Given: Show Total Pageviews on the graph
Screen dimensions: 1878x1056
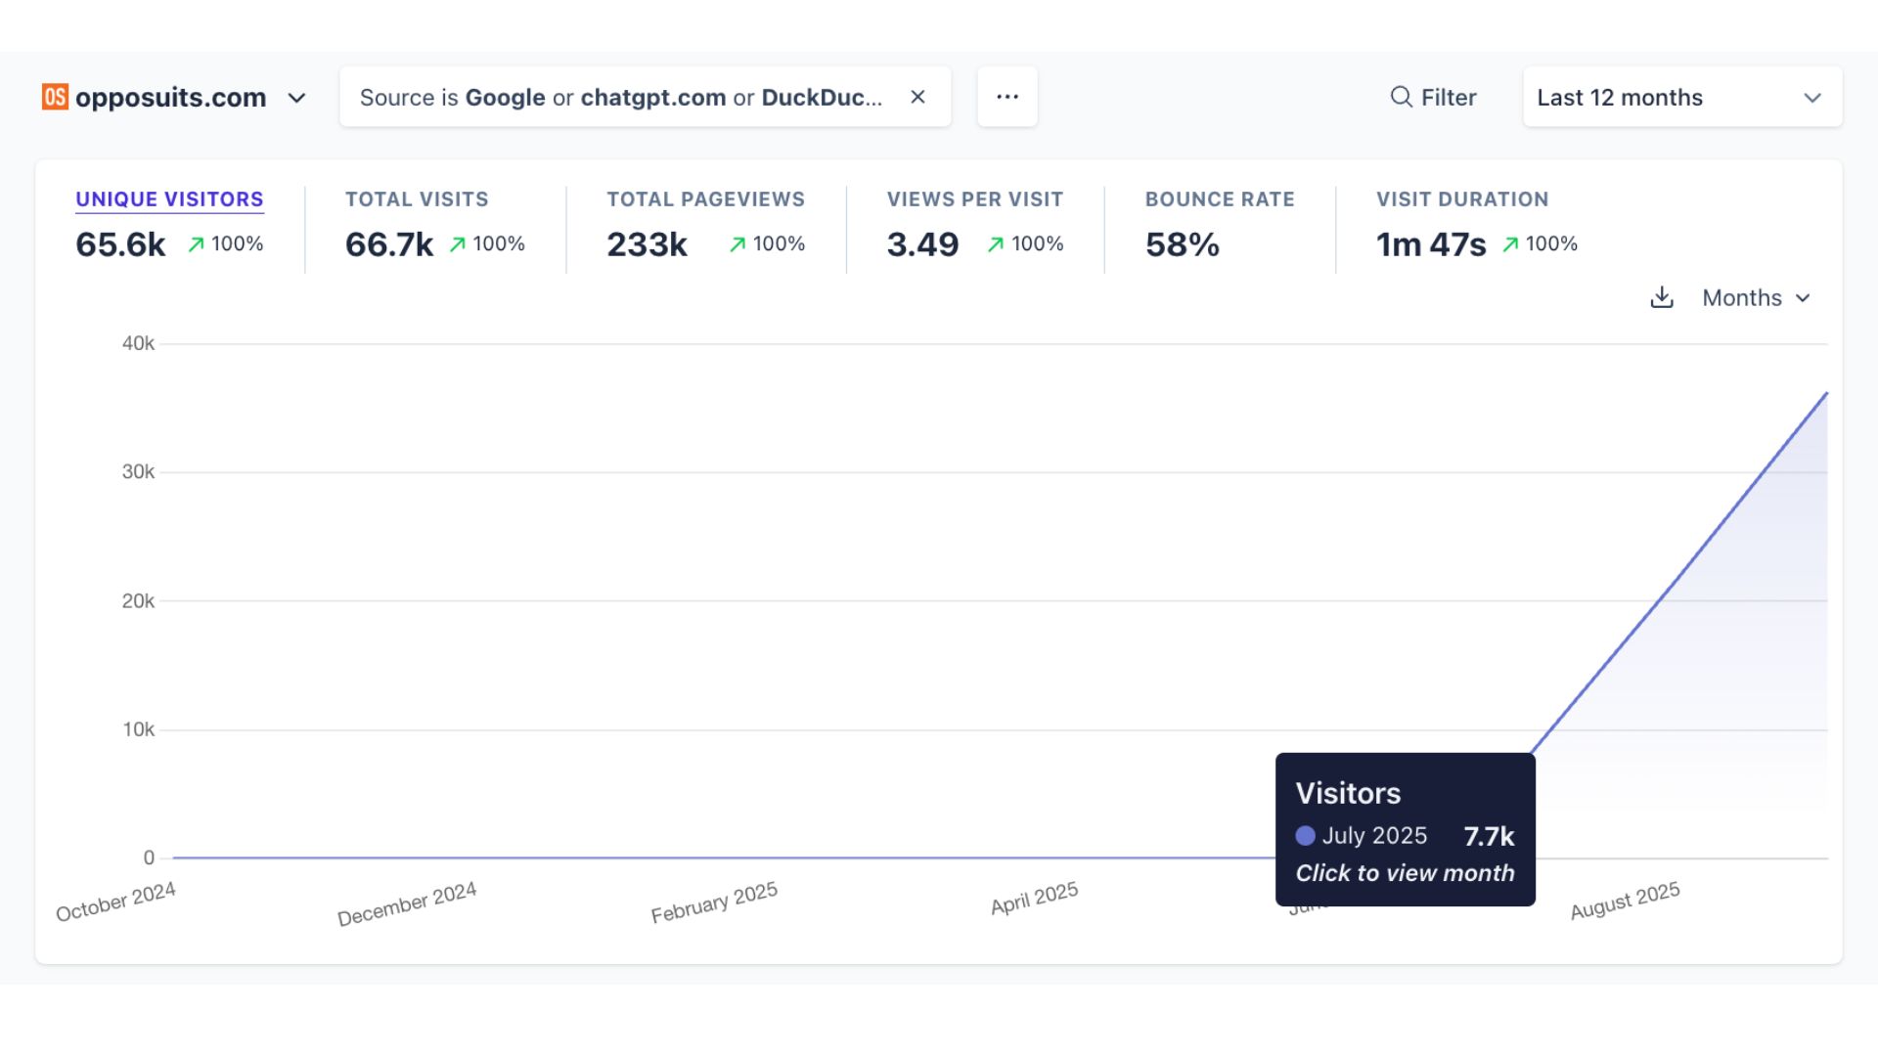Looking at the screenshot, I should click(705, 199).
